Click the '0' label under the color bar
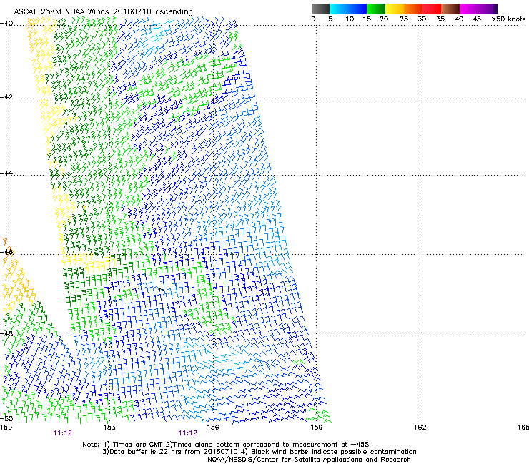529x464 pixels. tap(313, 19)
